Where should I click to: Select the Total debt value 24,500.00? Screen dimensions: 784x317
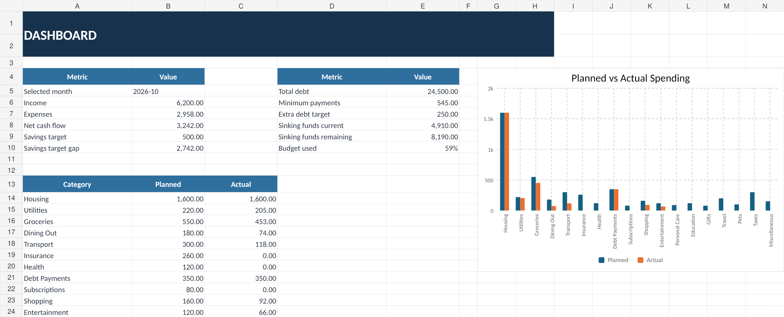pos(423,91)
